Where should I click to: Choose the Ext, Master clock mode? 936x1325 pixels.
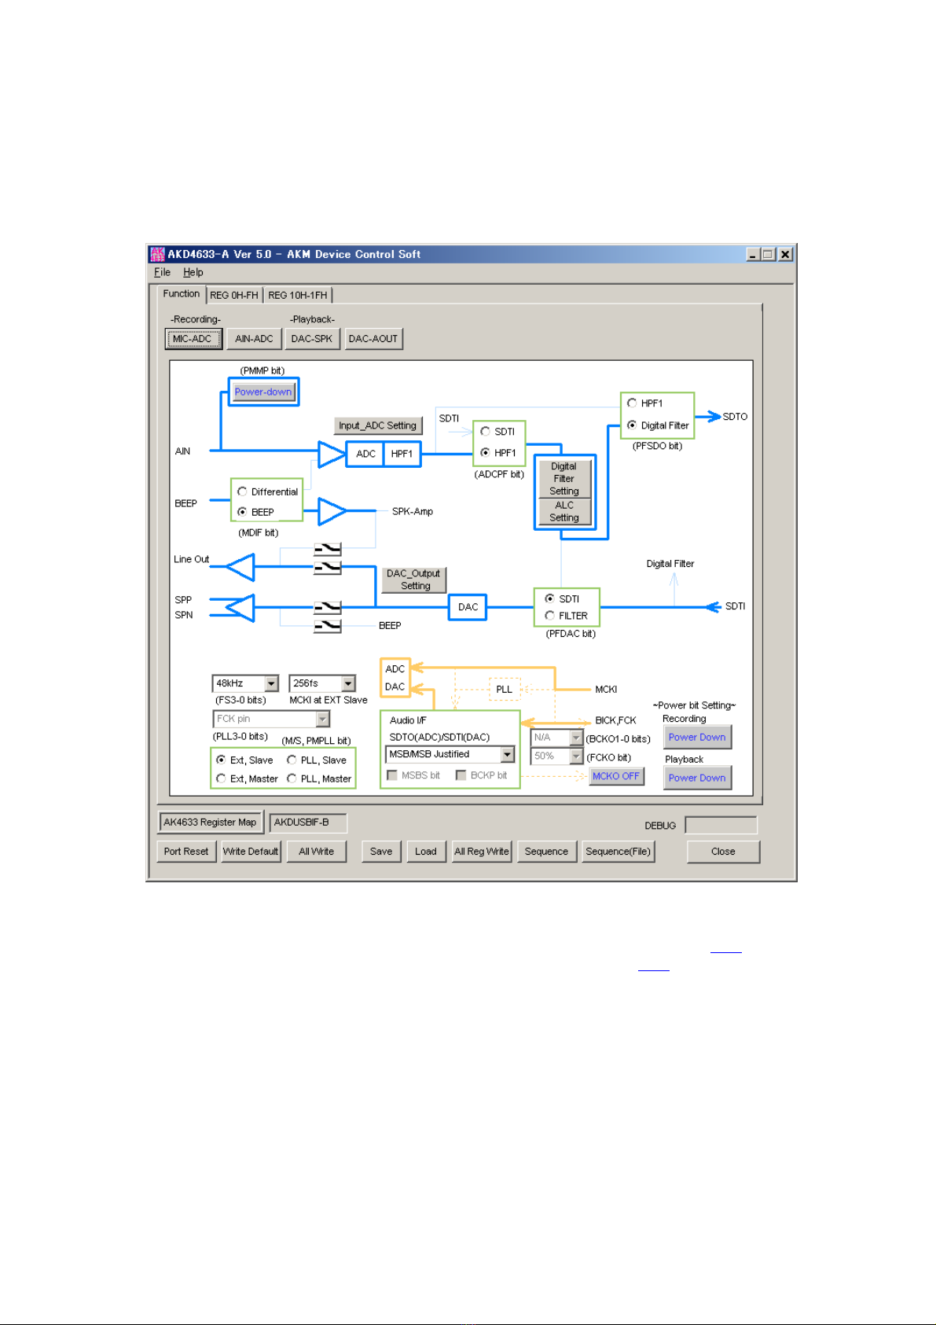pos(221,778)
